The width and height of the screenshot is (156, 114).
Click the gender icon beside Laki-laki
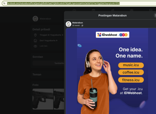(35, 46)
